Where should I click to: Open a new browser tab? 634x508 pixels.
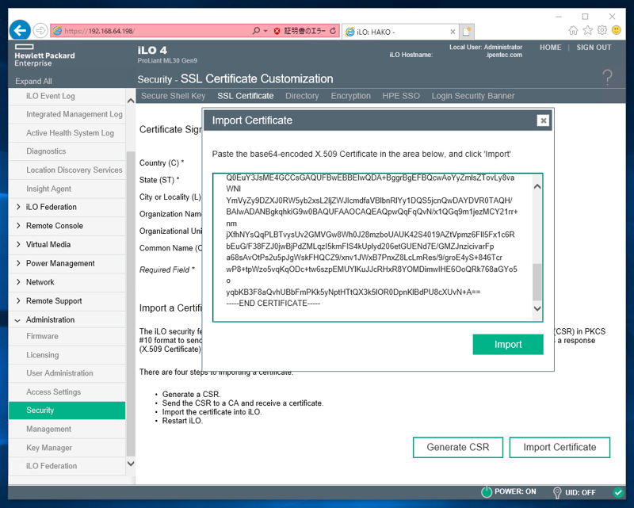(467, 31)
